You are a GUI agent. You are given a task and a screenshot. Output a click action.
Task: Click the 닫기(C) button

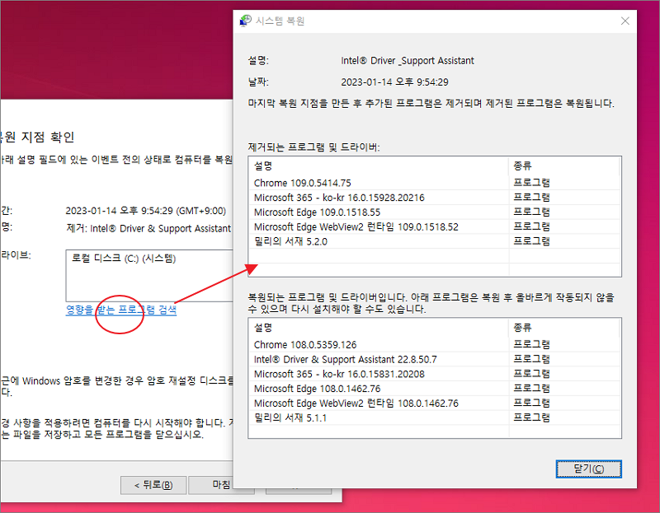point(589,469)
